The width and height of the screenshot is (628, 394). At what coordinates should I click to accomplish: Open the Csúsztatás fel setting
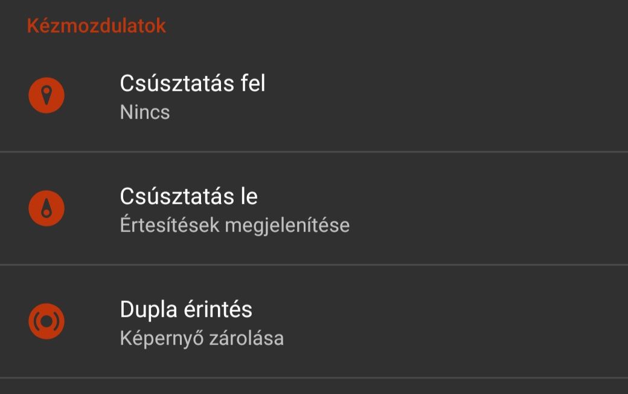[314, 95]
